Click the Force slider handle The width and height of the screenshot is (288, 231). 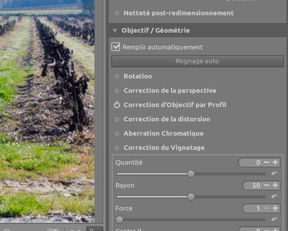[119, 220]
